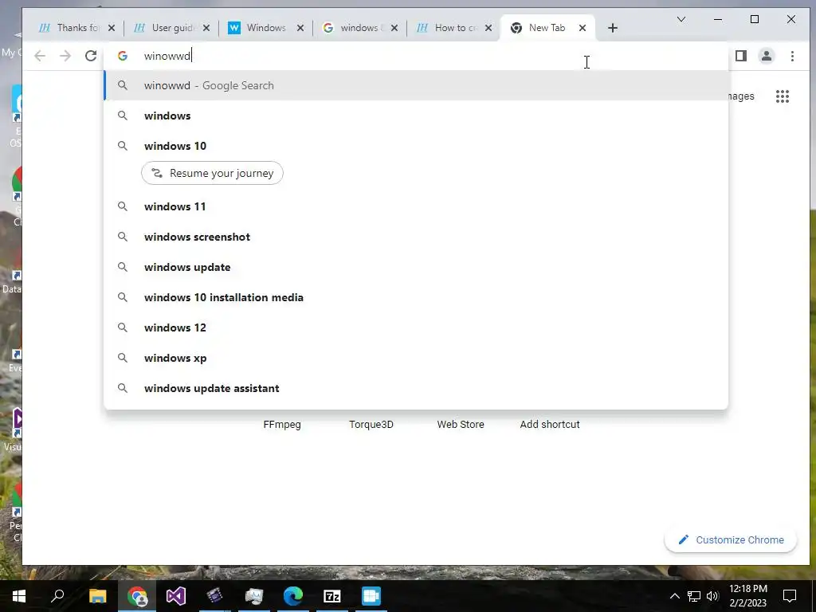Close the 'How to cr' tab
The image size is (816, 612).
(488, 28)
